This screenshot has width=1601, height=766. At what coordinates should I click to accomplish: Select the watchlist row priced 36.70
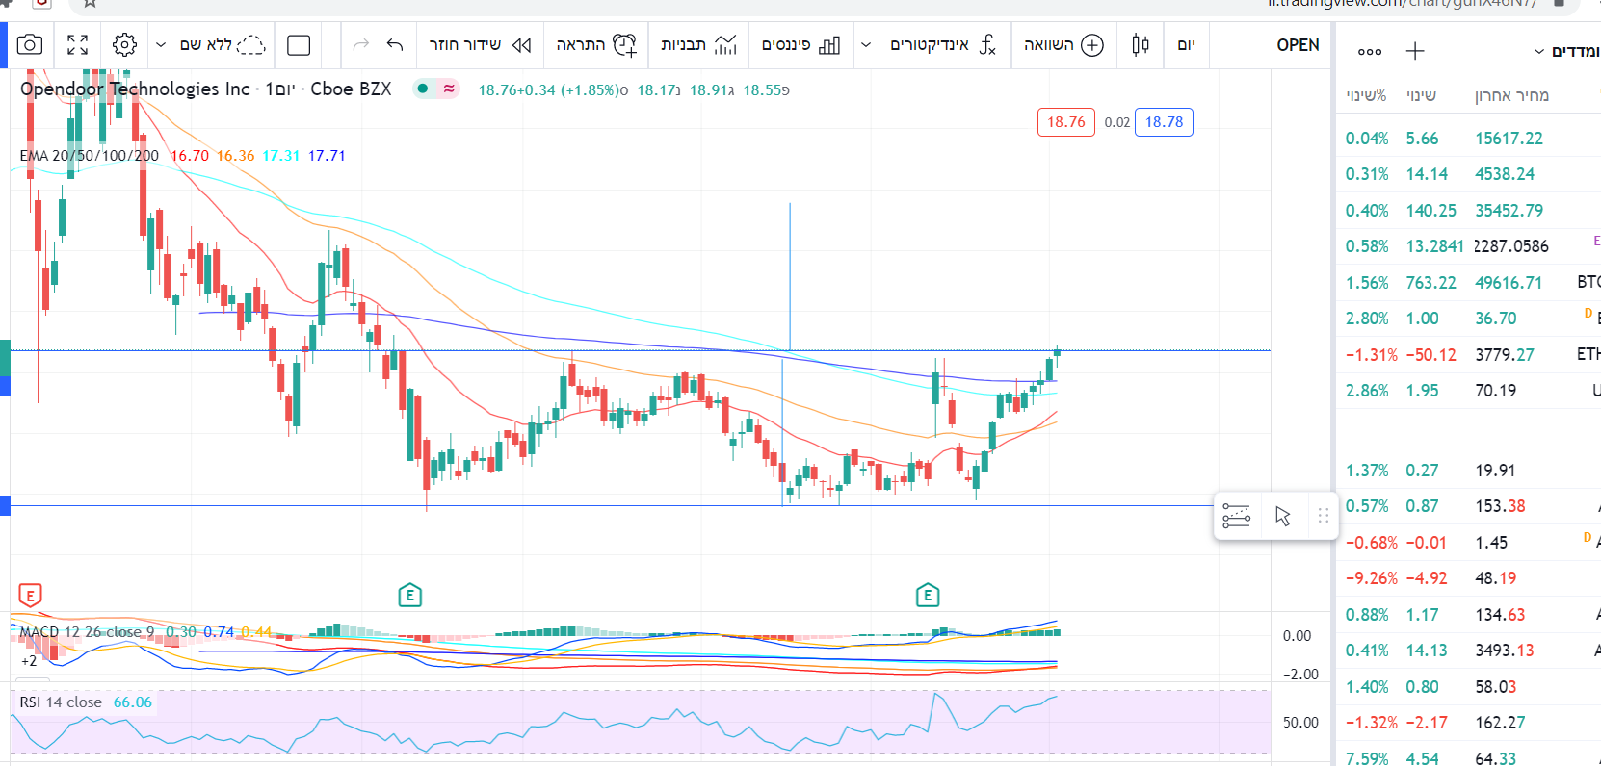(1469, 319)
